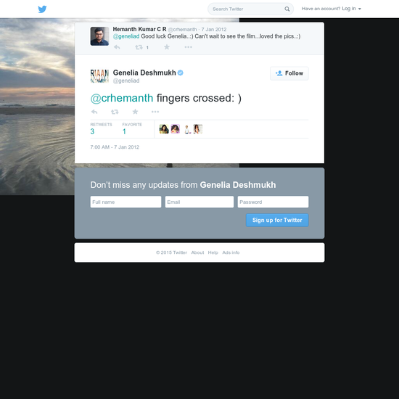399x399 pixels.
Task: Focus the Search Twitter field
Action: point(247,9)
